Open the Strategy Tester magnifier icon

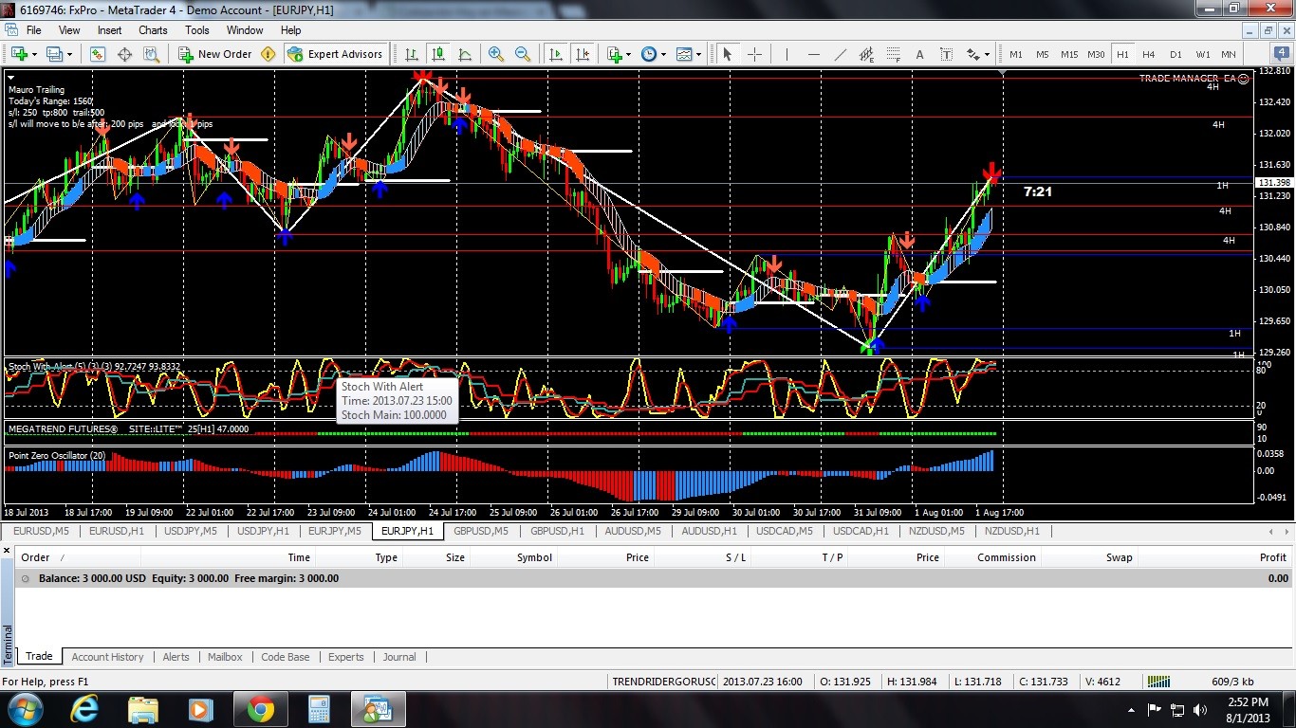(x=151, y=54)
